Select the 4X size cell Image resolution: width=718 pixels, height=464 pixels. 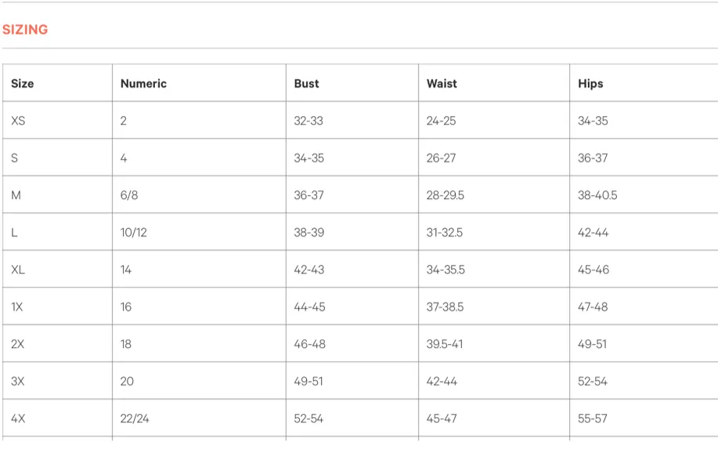tap(18, 419)
